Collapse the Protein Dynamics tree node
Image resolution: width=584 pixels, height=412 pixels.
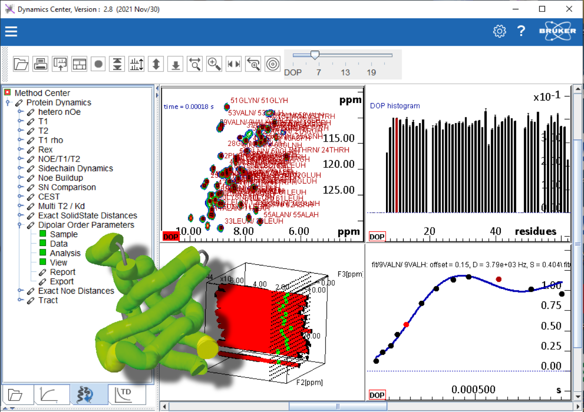tap(8, 103)
